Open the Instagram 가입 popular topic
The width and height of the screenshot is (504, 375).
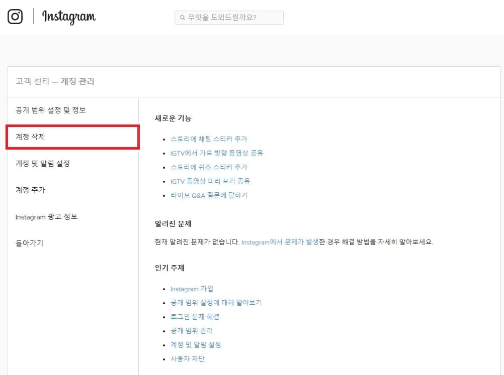point(192,289)
